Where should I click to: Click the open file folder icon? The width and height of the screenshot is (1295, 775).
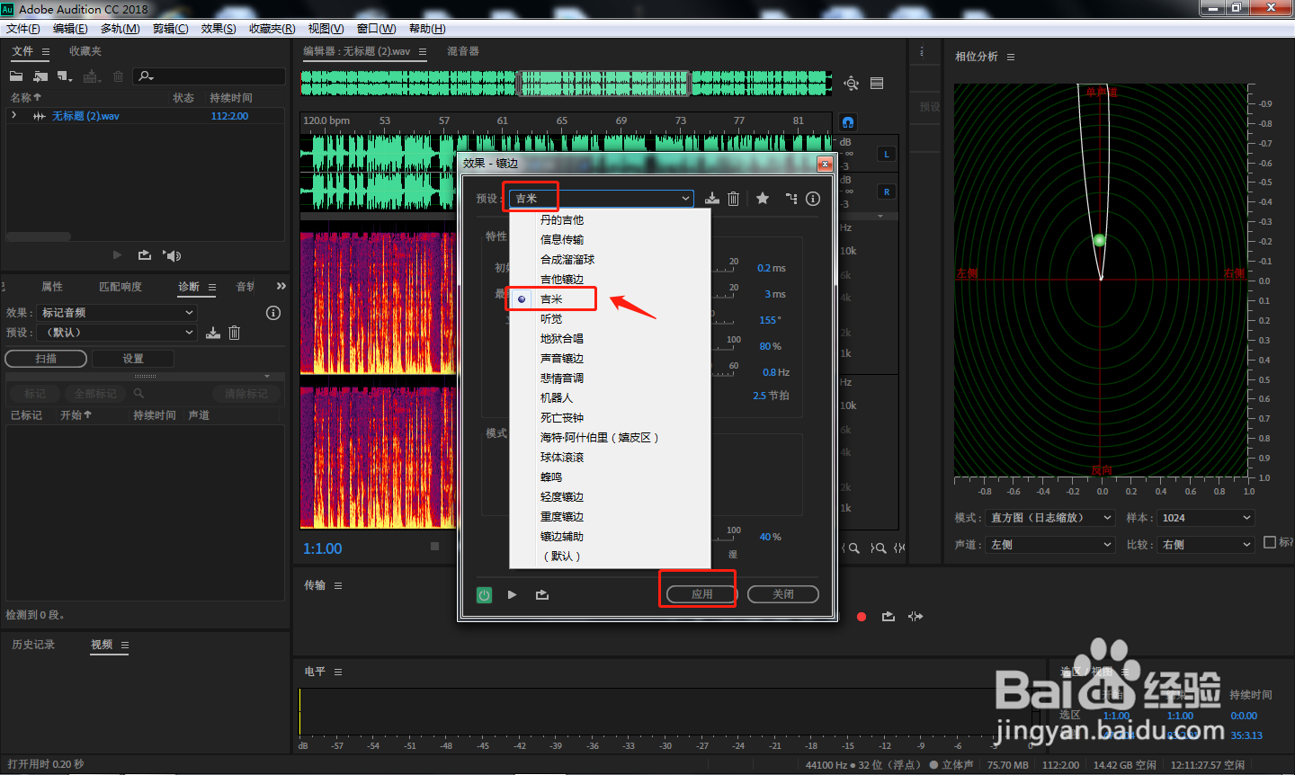pyautogui.click(x=16, y=76)
